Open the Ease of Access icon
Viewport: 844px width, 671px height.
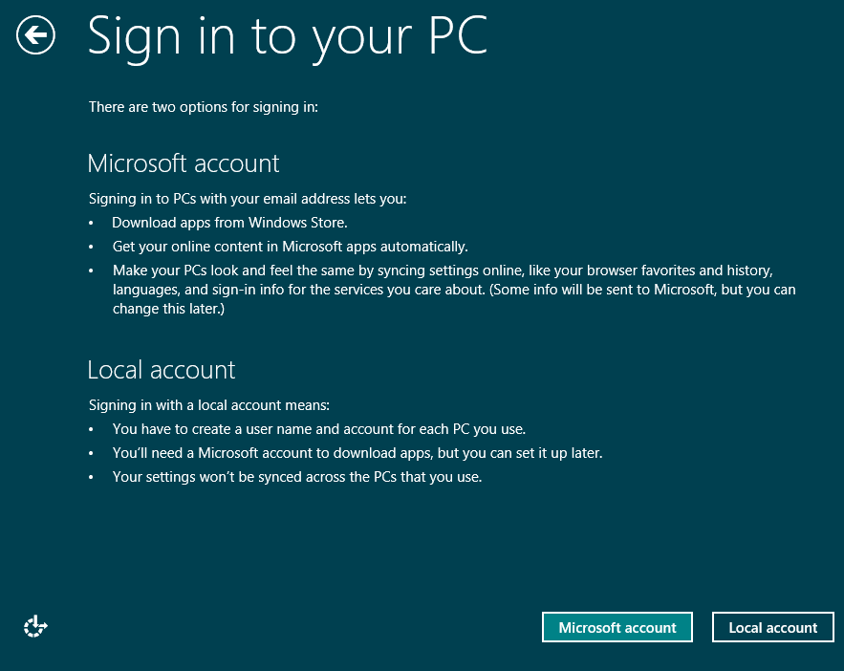pyautogui.click(x=35, y=626)
